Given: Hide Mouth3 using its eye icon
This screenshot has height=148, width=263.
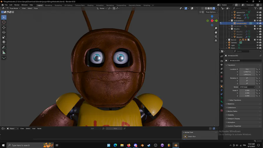Looking at the screenshot, I should 257,37.
